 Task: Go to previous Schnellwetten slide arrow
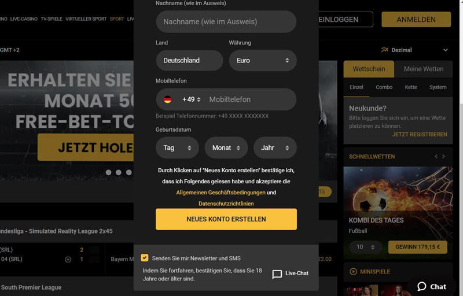pyautogui.click(x=436, y=157)
